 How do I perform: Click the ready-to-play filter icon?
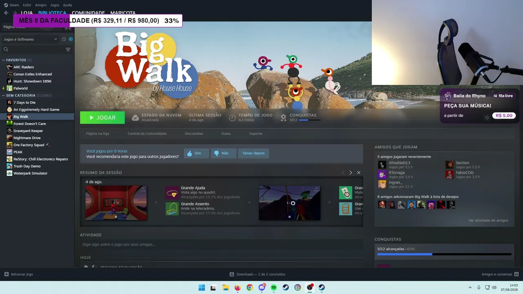point(71,39)
